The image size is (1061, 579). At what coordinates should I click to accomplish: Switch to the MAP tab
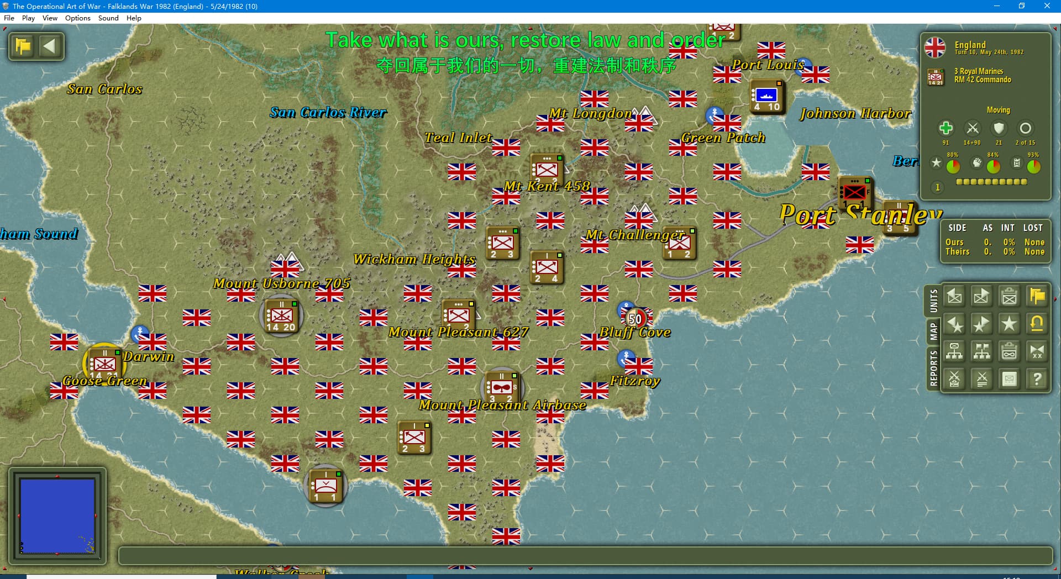(933, 331)
